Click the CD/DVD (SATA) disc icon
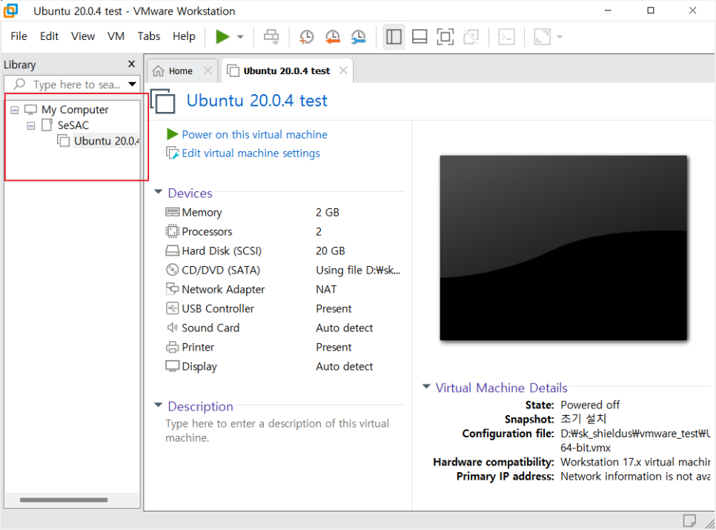The height and width of the screenshot is (530, 716). [x=172, y=270]
